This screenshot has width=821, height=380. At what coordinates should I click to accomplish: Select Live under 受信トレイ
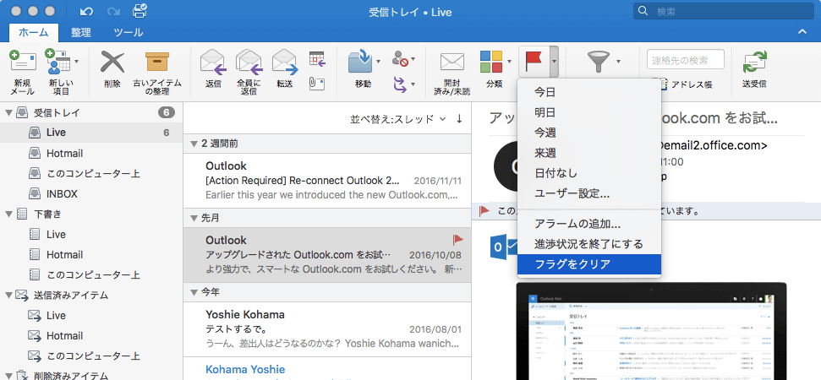tap(91, 133)
